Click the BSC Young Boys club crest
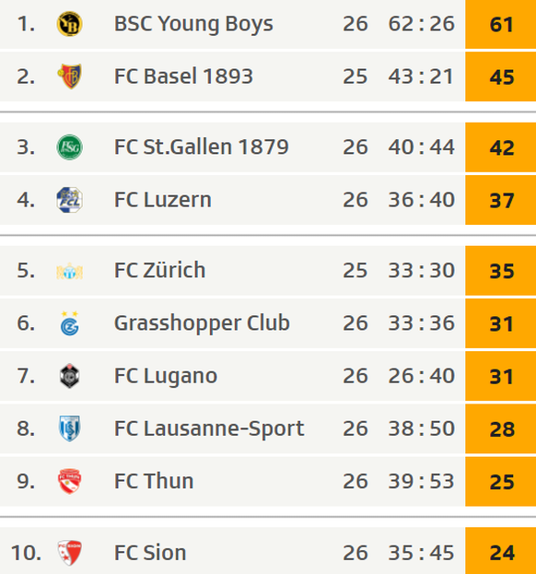 point(69,24)
